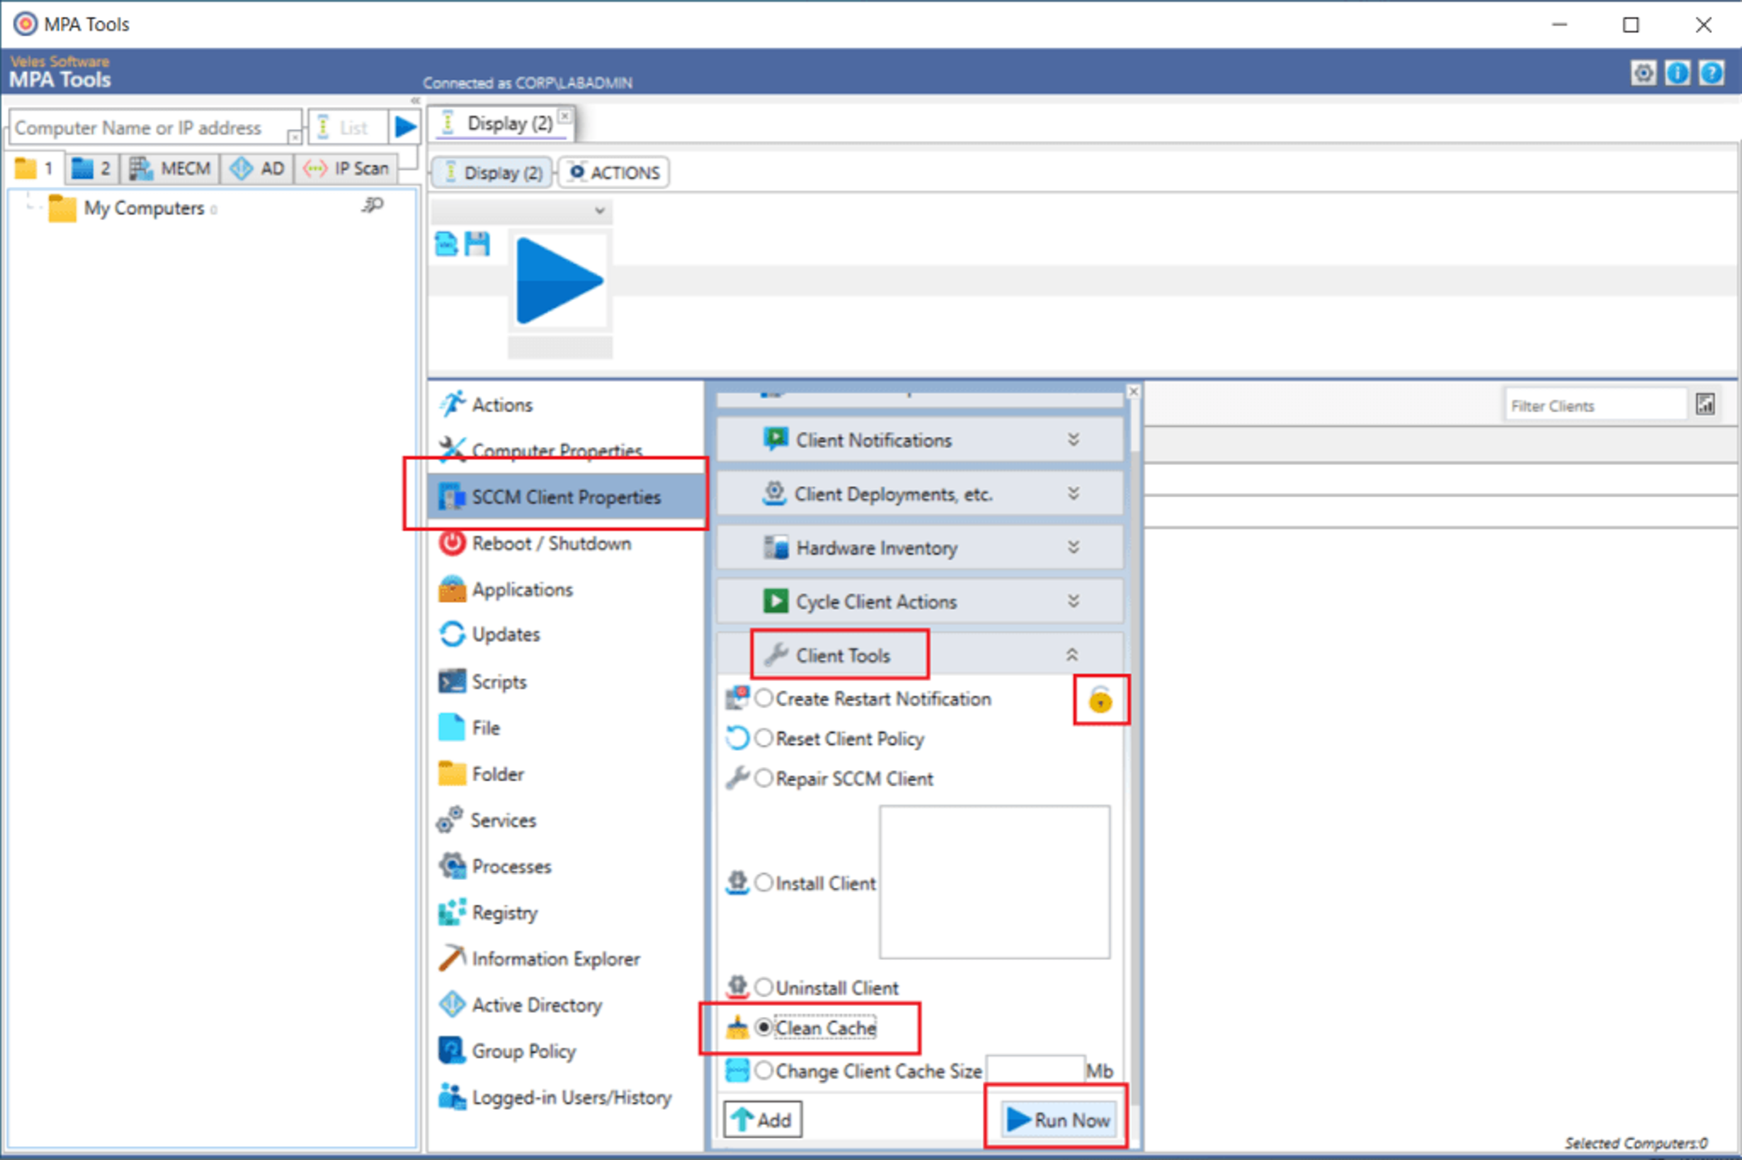This screenshot has width=1742, height=1160.
Task: Open help question mark icon
Action: pyautogui.click(x=1711, y=73)
